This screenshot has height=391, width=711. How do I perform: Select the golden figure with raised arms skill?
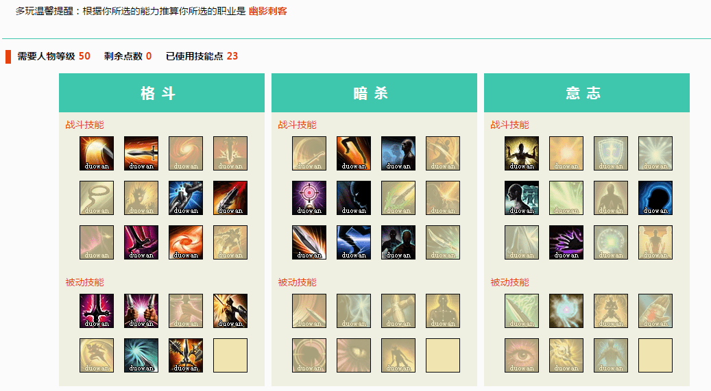[522, 153]
